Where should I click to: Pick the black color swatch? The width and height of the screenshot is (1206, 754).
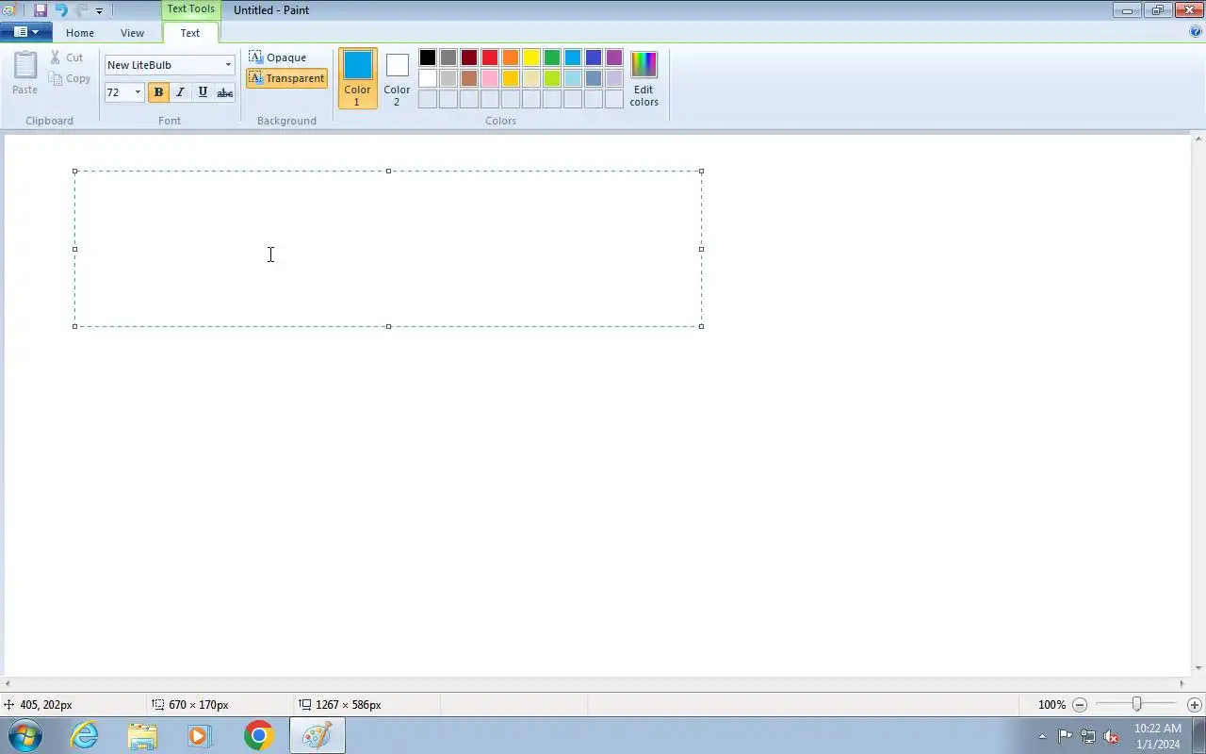[428, 57]
